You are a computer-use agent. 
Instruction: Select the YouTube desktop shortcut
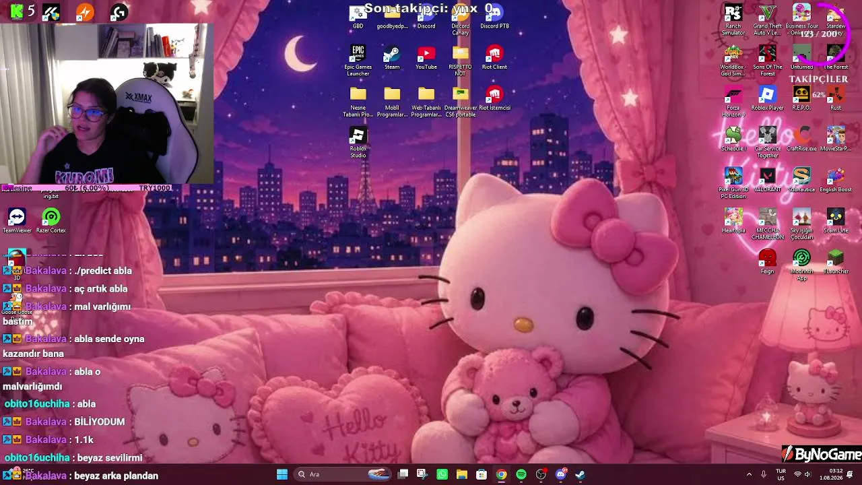426,58
